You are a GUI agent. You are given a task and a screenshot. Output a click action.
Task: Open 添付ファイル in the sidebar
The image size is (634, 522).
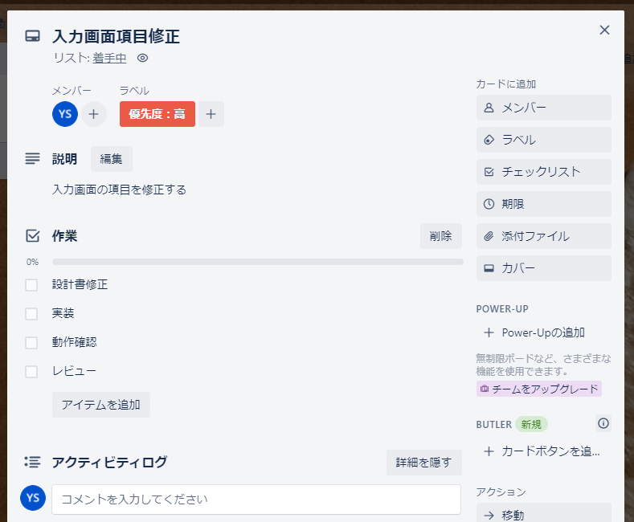pyautogui.click(x=544, y=236)
